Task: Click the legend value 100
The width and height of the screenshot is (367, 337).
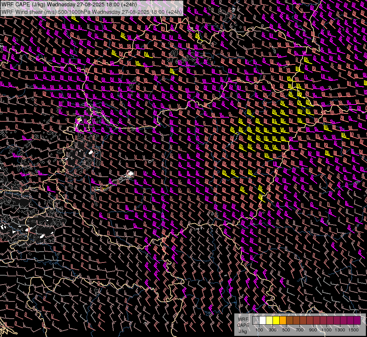Action: (259, 330)
